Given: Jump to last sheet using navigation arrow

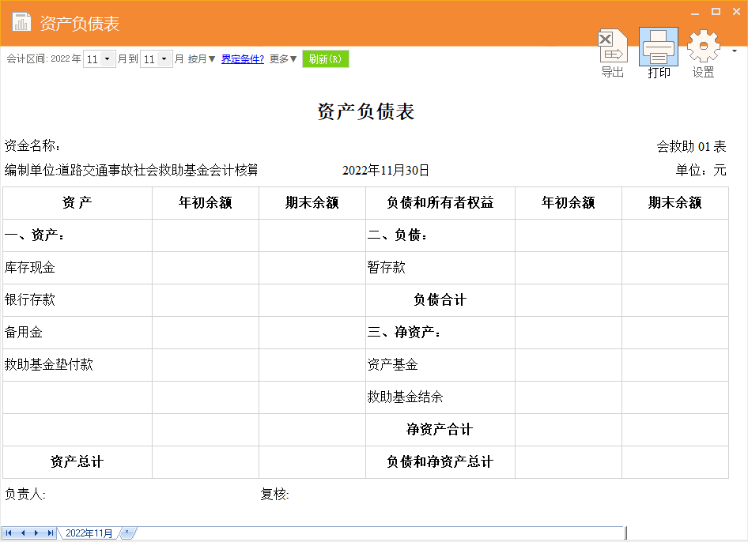Looking at the screenshot, I should (50, 533).
